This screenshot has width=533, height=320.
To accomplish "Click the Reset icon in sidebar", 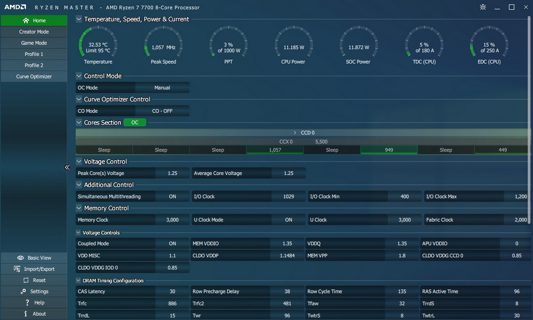I will 26,280.
